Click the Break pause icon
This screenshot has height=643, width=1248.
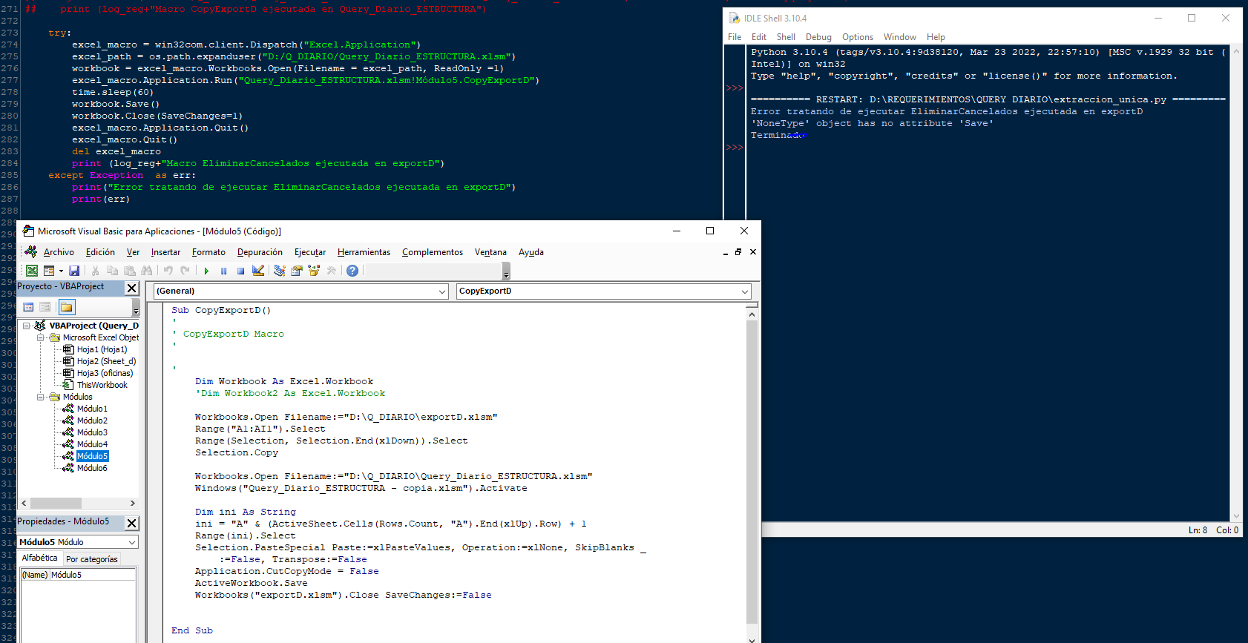click(x=223, y=271)
